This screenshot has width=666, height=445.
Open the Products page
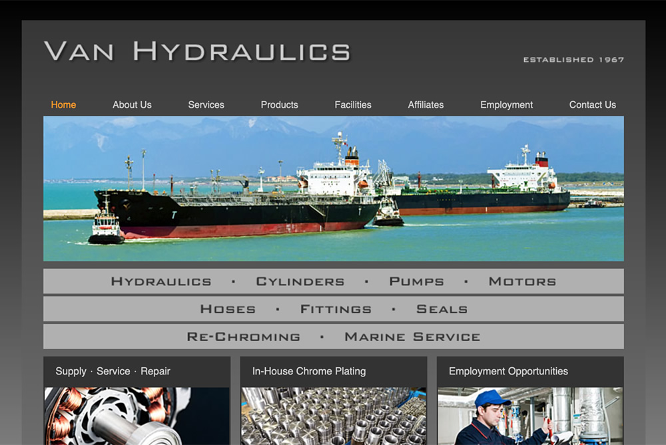(x=279, y=104)
